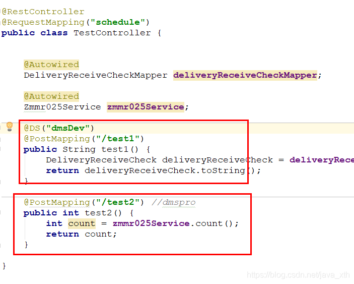Click the public class keywords
The image size is (354, 284).
pos(34,33)
